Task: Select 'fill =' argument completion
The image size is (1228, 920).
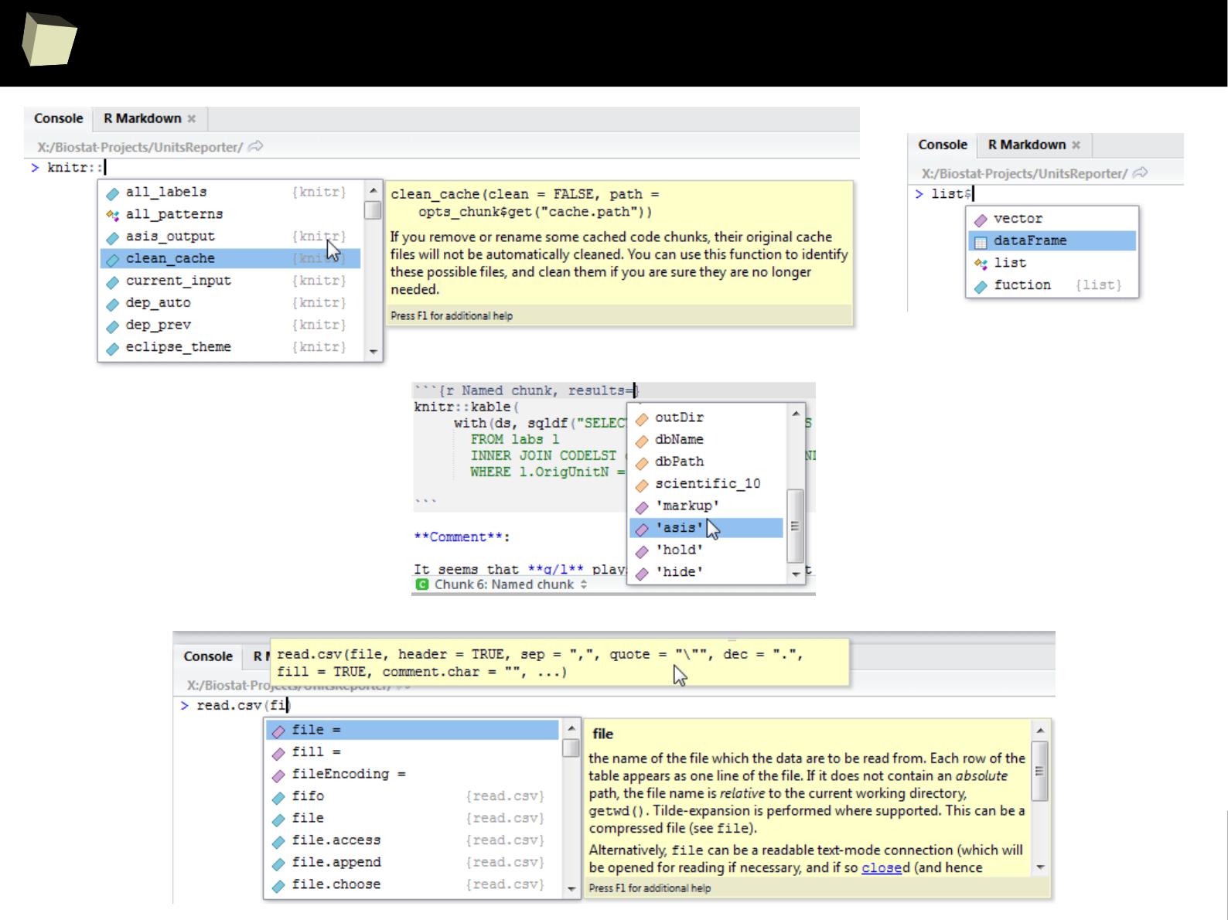Action: point(413,752)
